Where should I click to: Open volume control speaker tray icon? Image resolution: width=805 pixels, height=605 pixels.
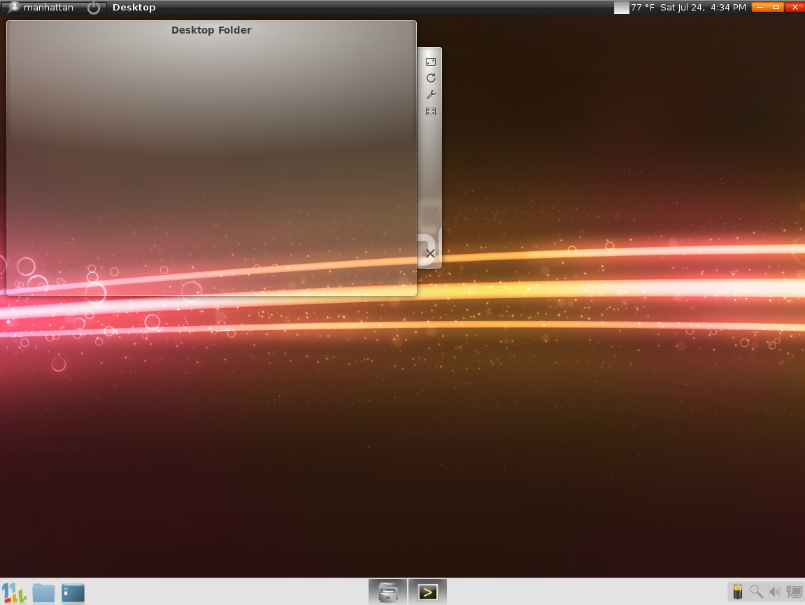coord(775,592)
